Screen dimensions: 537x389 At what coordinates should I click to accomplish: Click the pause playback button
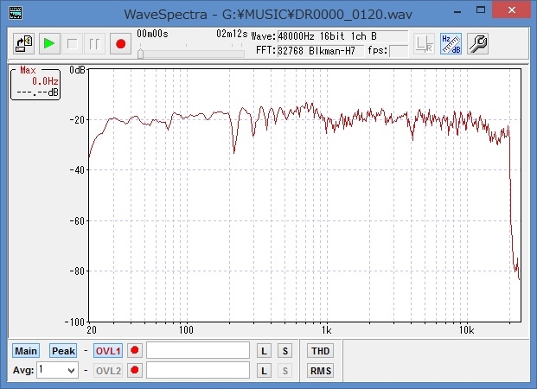click(95, 44)
